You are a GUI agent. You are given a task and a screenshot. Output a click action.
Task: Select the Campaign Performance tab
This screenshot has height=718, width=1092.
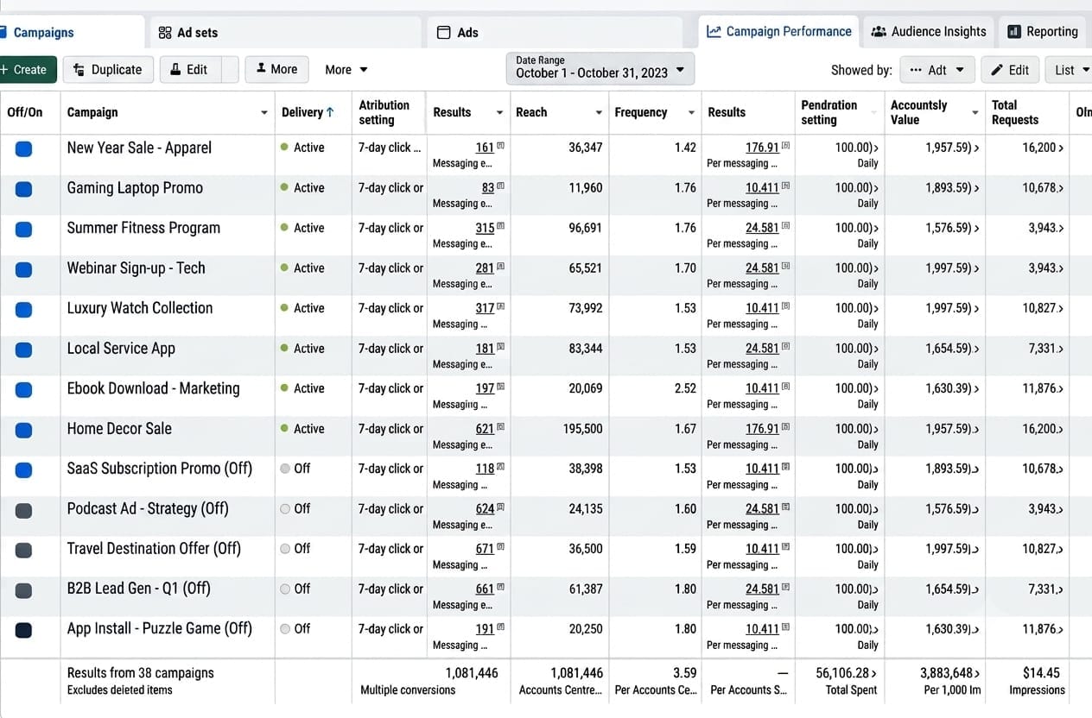pyautogui.click(x=779, y=31)
